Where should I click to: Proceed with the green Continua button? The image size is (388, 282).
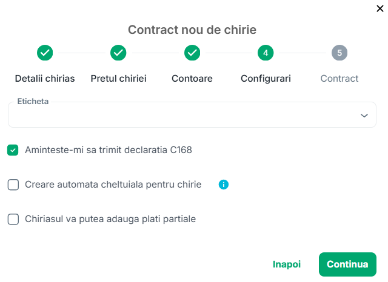(347, 264)
